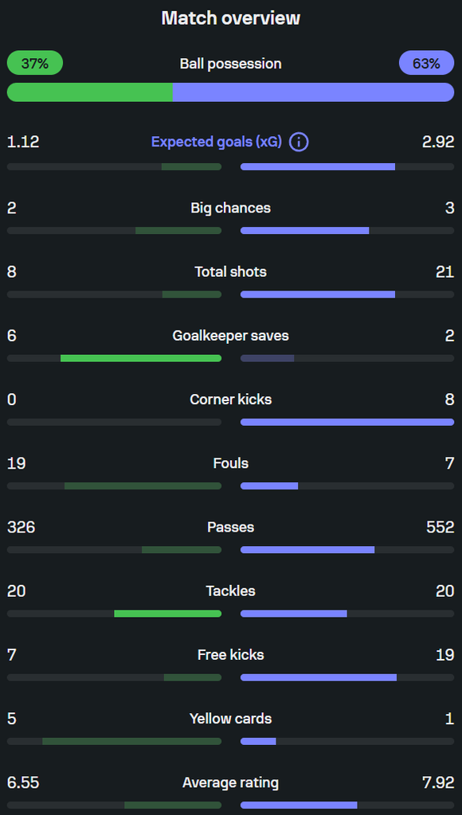
Task: Click the Tackles stat label
Action: (x=231, y=591)
